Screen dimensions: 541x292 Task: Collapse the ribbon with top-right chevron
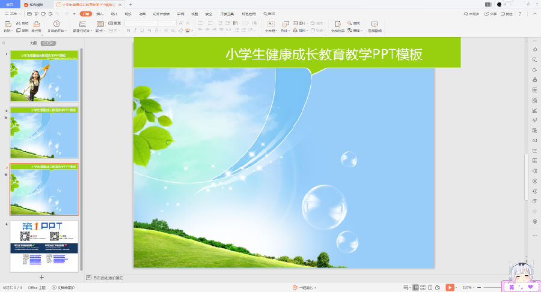pyautogui.click(x=535, y=14)
